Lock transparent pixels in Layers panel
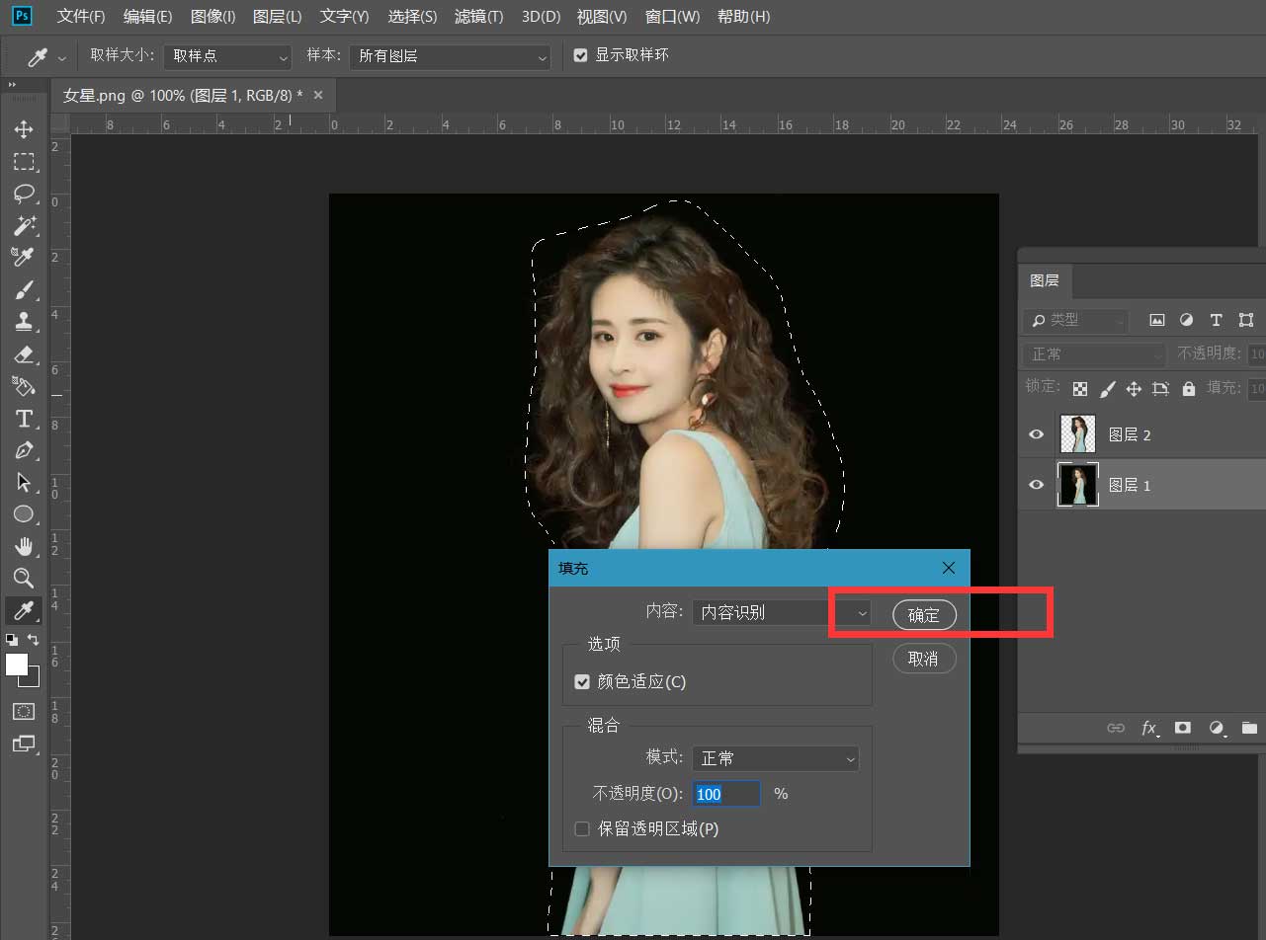 [1080, 388]
